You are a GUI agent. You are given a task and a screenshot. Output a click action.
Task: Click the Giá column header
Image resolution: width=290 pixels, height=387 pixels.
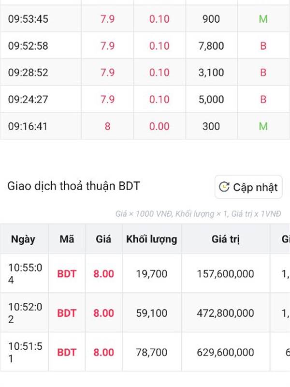[x=103, y=239]
